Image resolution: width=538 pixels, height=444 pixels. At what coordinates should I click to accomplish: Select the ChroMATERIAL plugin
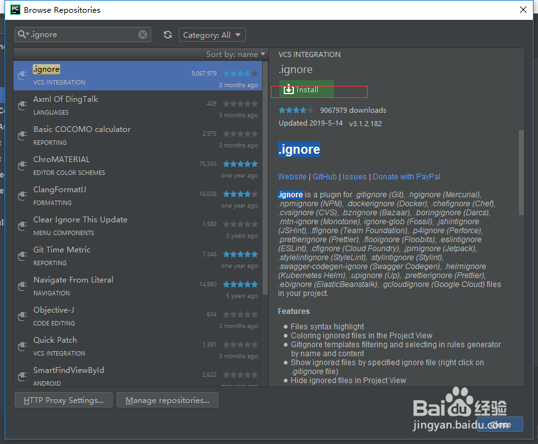[138, 166]
